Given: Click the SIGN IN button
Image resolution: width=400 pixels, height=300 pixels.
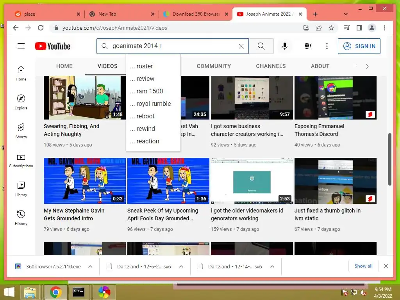Looking at the screenshot, I should (359, 46).
